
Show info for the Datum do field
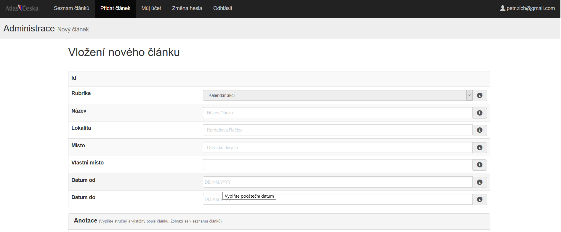pos(480,199)
